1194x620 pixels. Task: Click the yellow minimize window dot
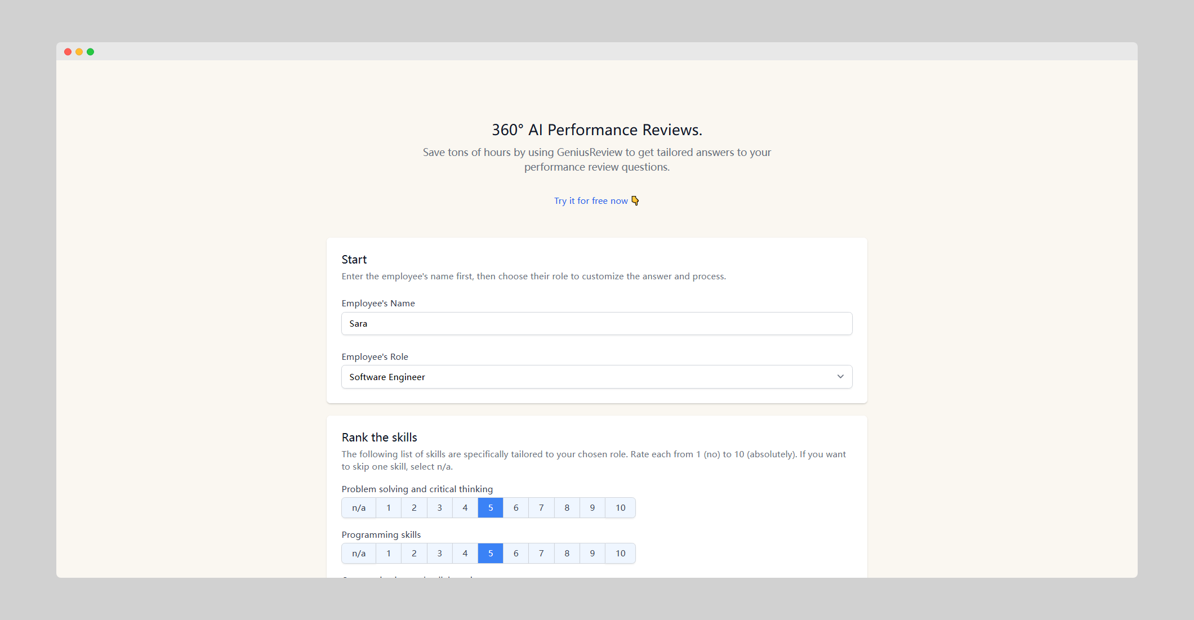click(79, 52)
